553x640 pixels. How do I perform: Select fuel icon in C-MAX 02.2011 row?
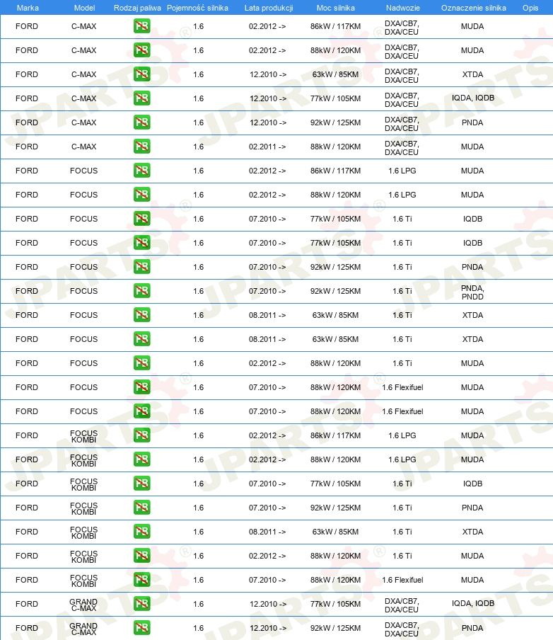click(142, 147)
